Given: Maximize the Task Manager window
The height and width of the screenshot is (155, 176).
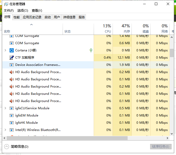Looking at the screenshot, I should (x=156, y=4).
